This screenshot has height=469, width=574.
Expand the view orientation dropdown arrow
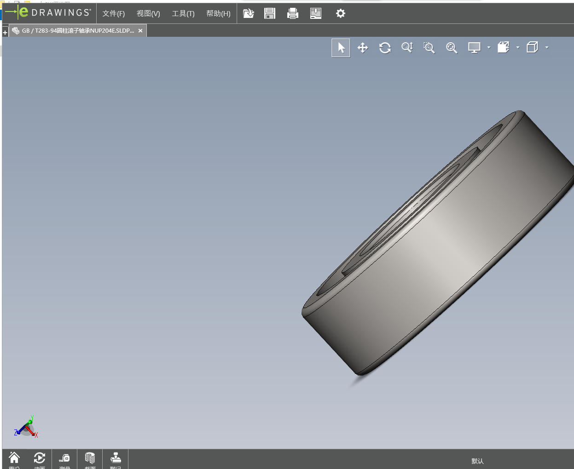[x=518, y=47]
